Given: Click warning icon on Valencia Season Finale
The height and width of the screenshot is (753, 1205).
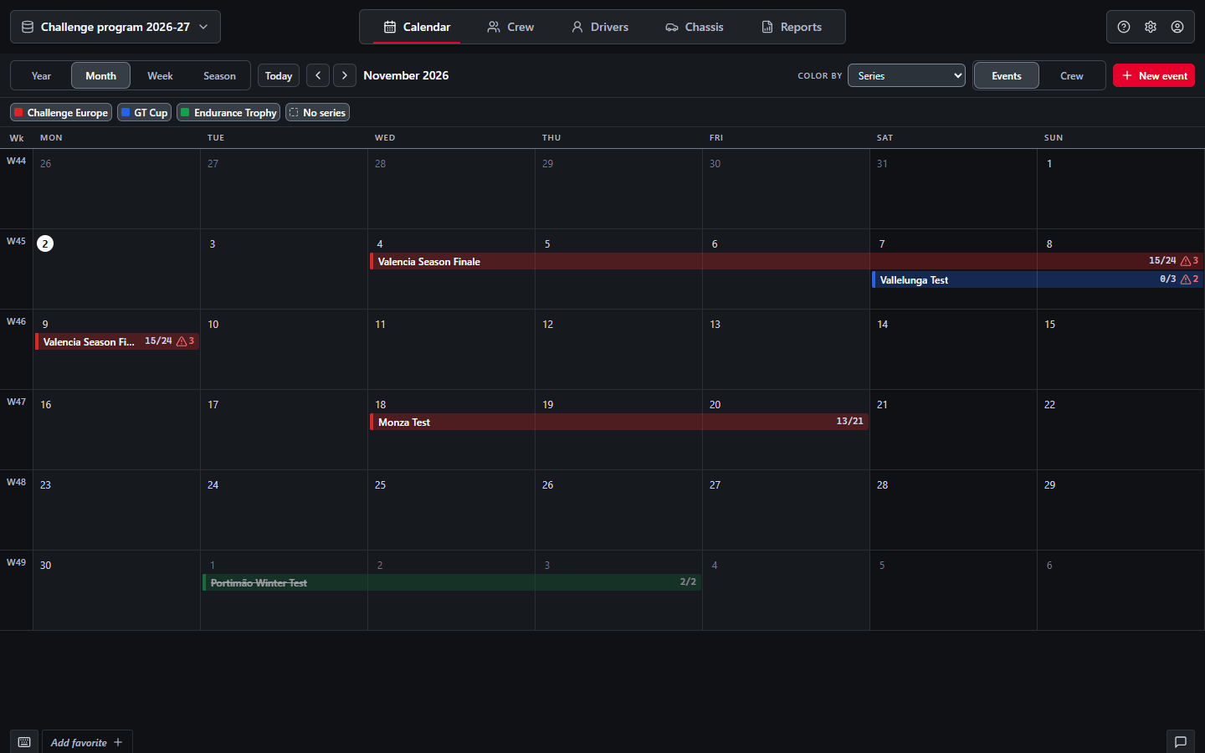Looking at the screenshot, I should 1186,261.
